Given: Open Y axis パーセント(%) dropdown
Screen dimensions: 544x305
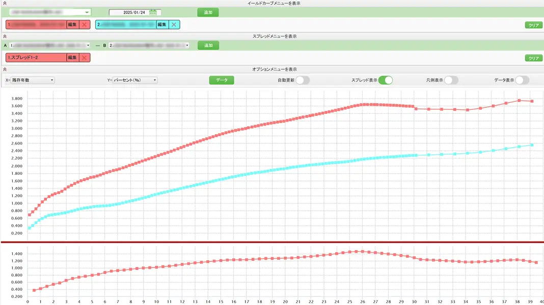Looking at the screenshot, I should [135, 80].
